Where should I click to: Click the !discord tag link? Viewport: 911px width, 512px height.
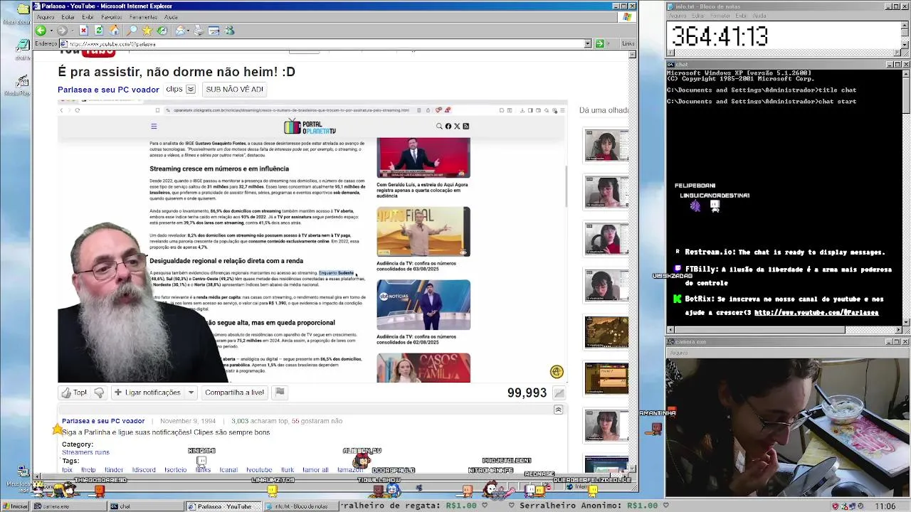[x=144, y=470]
